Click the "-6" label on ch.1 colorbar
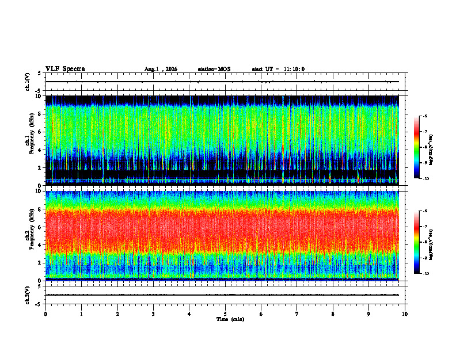 [425, 116]
